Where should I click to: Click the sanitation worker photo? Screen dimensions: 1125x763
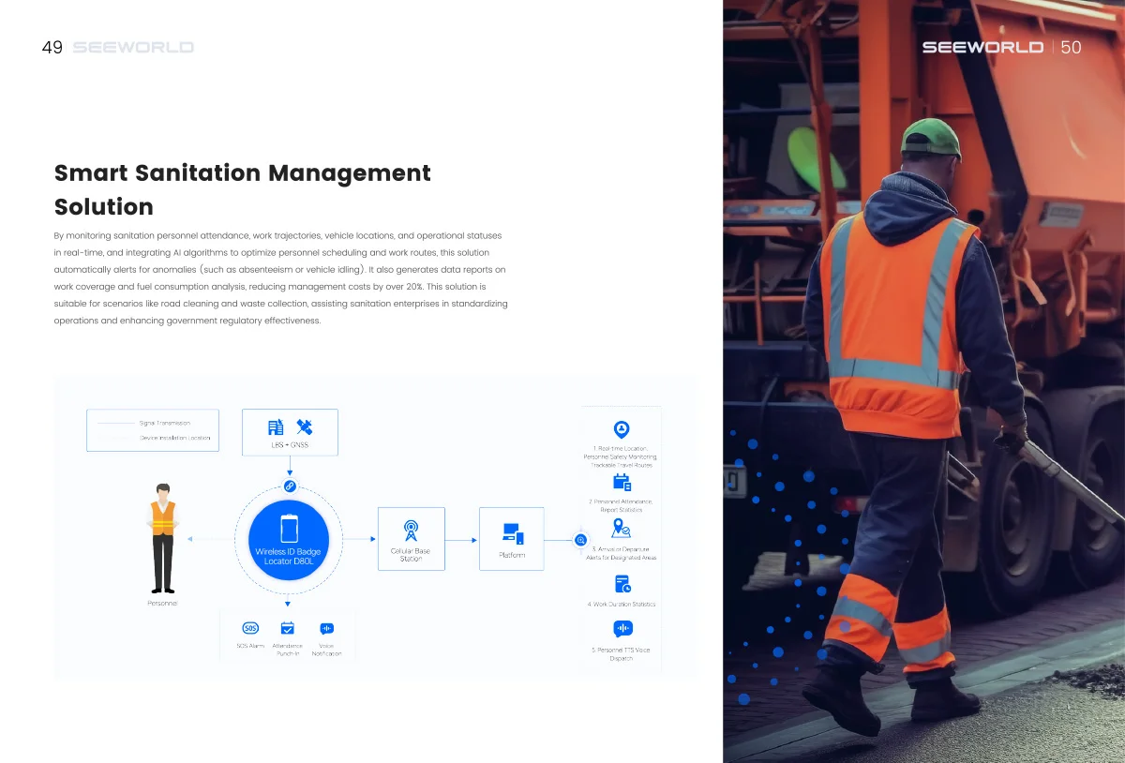[923, 381]
